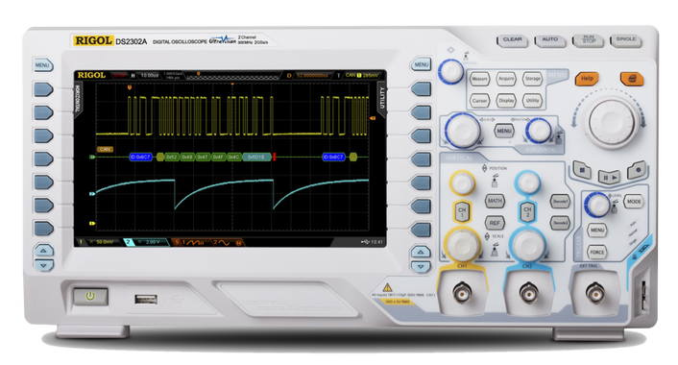Click the blue CH2 vertical scale knob
This screenshot has width=678, height=365.
[x=528, y=245]
